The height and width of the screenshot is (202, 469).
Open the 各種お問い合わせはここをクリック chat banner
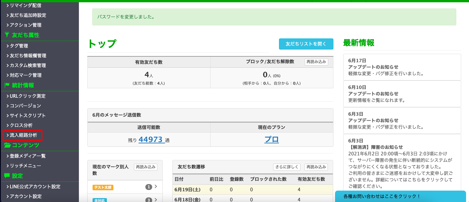pos(400,196)
